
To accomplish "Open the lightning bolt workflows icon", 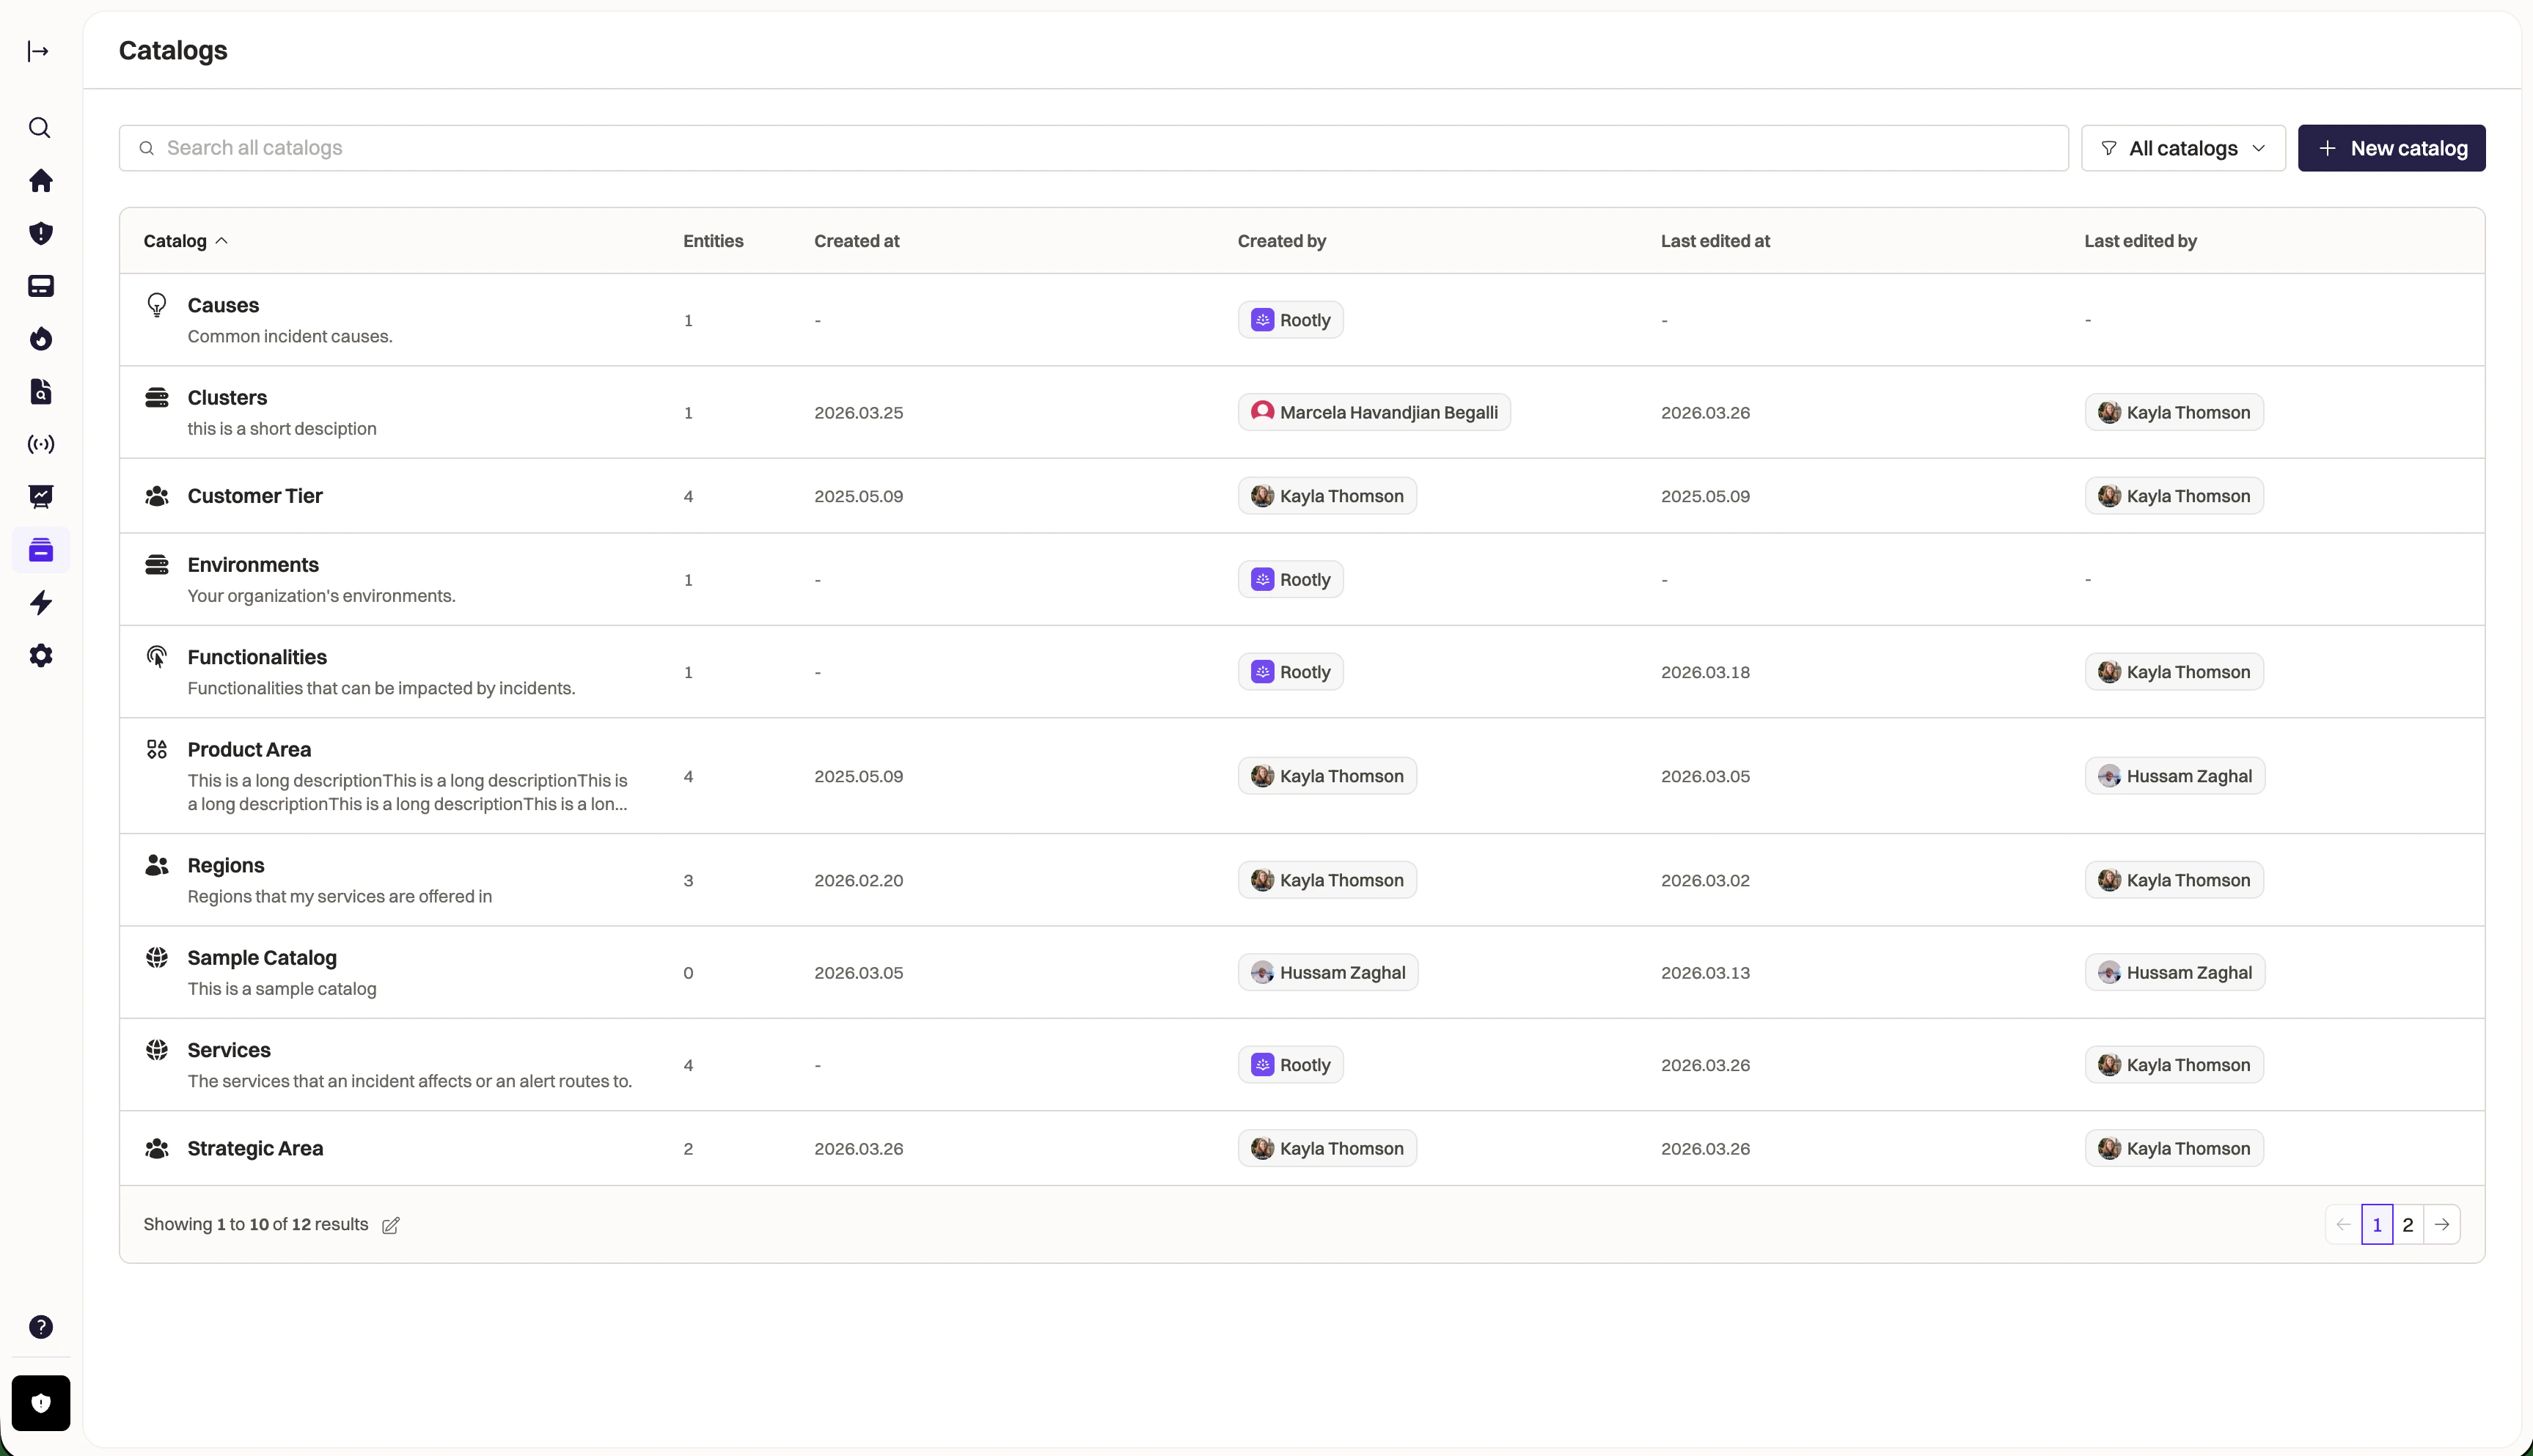I will [x=41, y=603].
